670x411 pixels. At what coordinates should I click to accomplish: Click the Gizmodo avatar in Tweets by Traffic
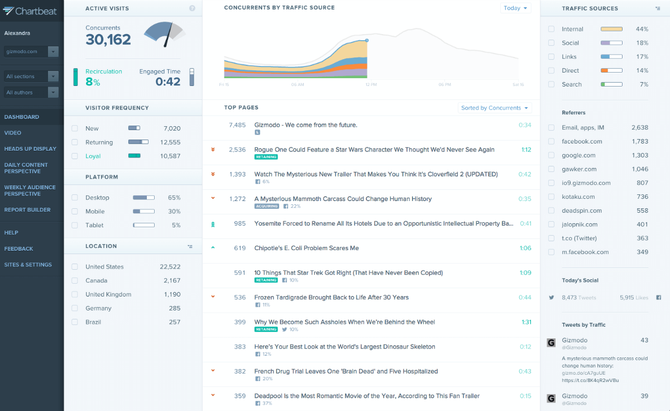click(x=551, y=342)
